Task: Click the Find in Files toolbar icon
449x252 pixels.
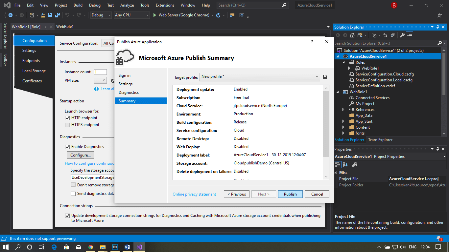Action: tap(232, 15)
